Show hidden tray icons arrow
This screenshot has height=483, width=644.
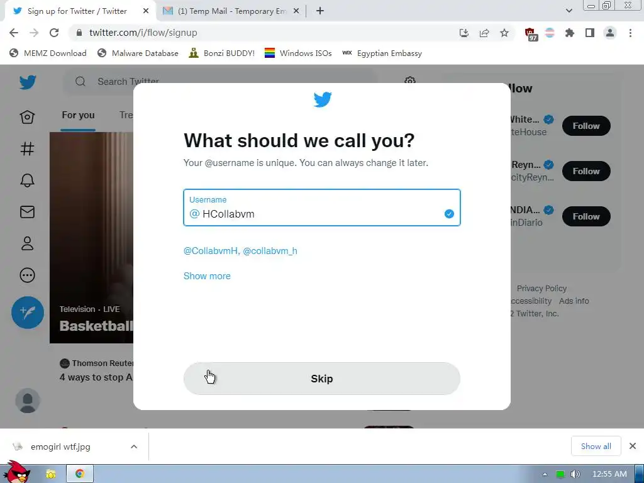pyautogui.click(x=545, y=474)
